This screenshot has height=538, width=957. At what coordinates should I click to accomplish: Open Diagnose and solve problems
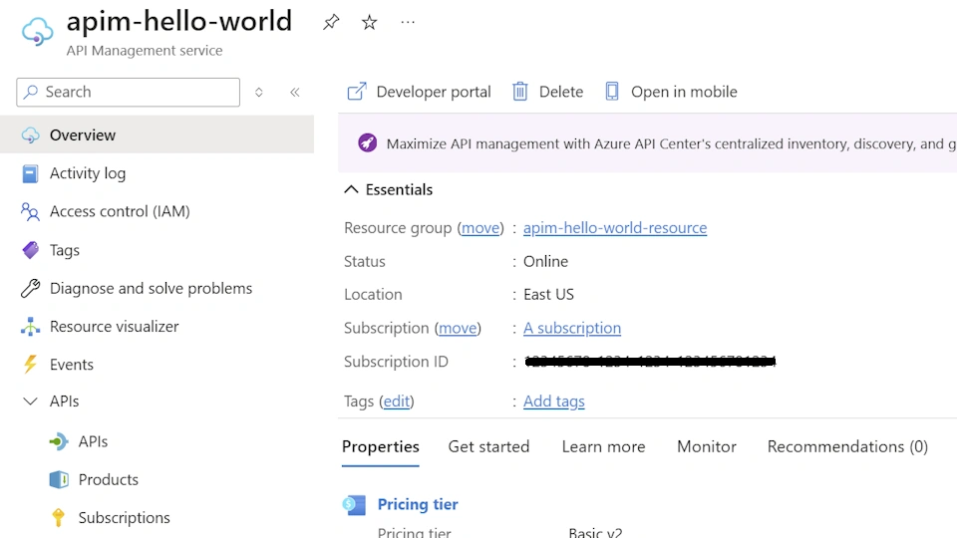pos(151,288)
